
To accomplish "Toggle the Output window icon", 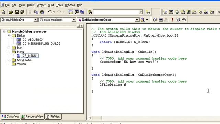I will pos(77,12).
